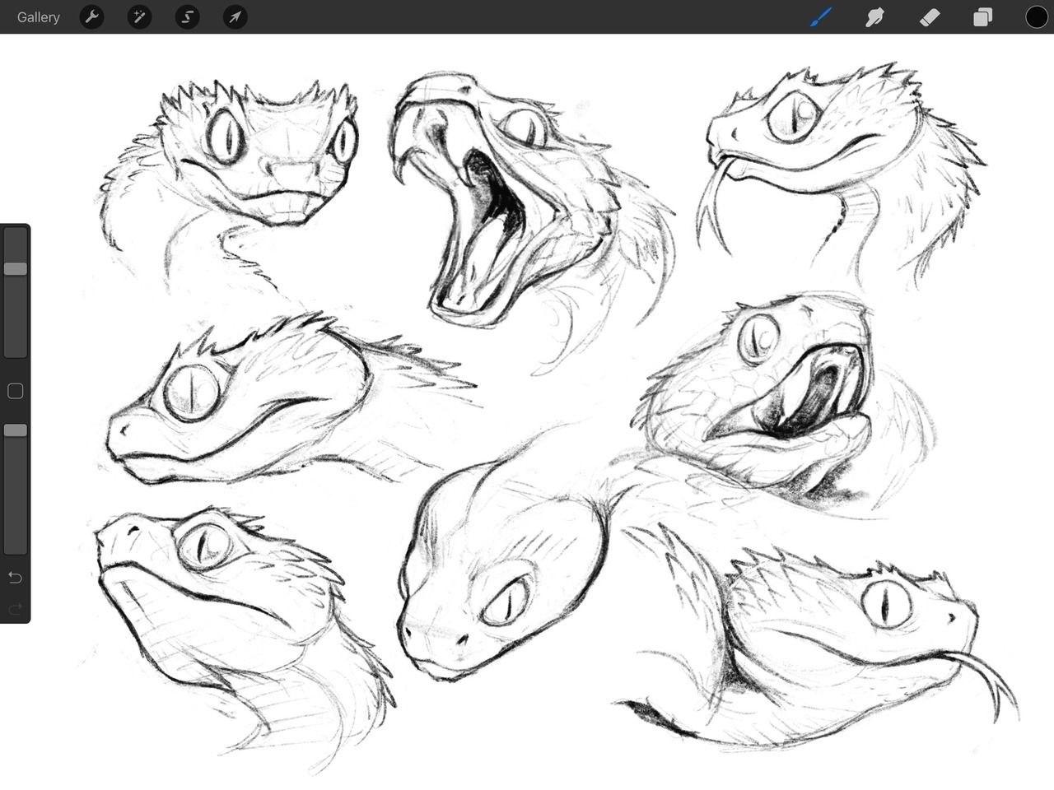Click the brush opacity slider handle
This screenshot has height=790, width=1054.
(x=16, y=430)
